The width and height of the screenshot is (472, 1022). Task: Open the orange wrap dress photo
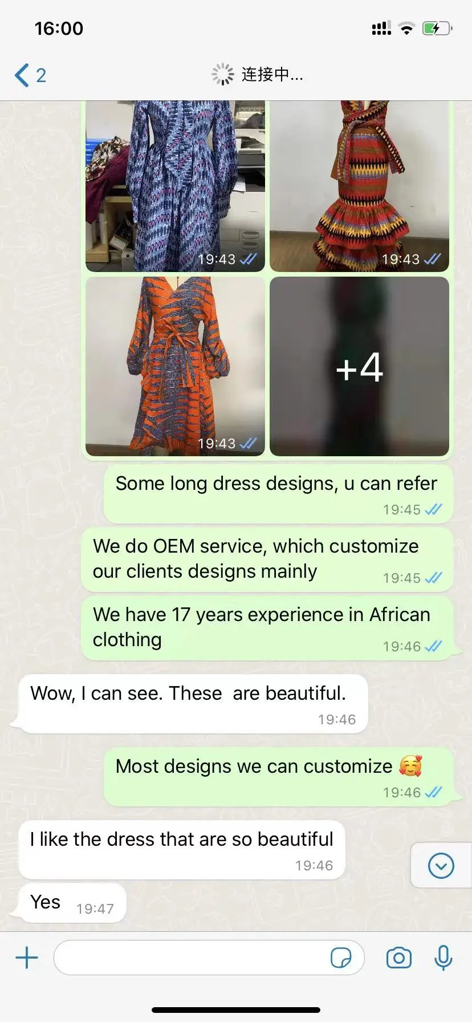point(175,366)
